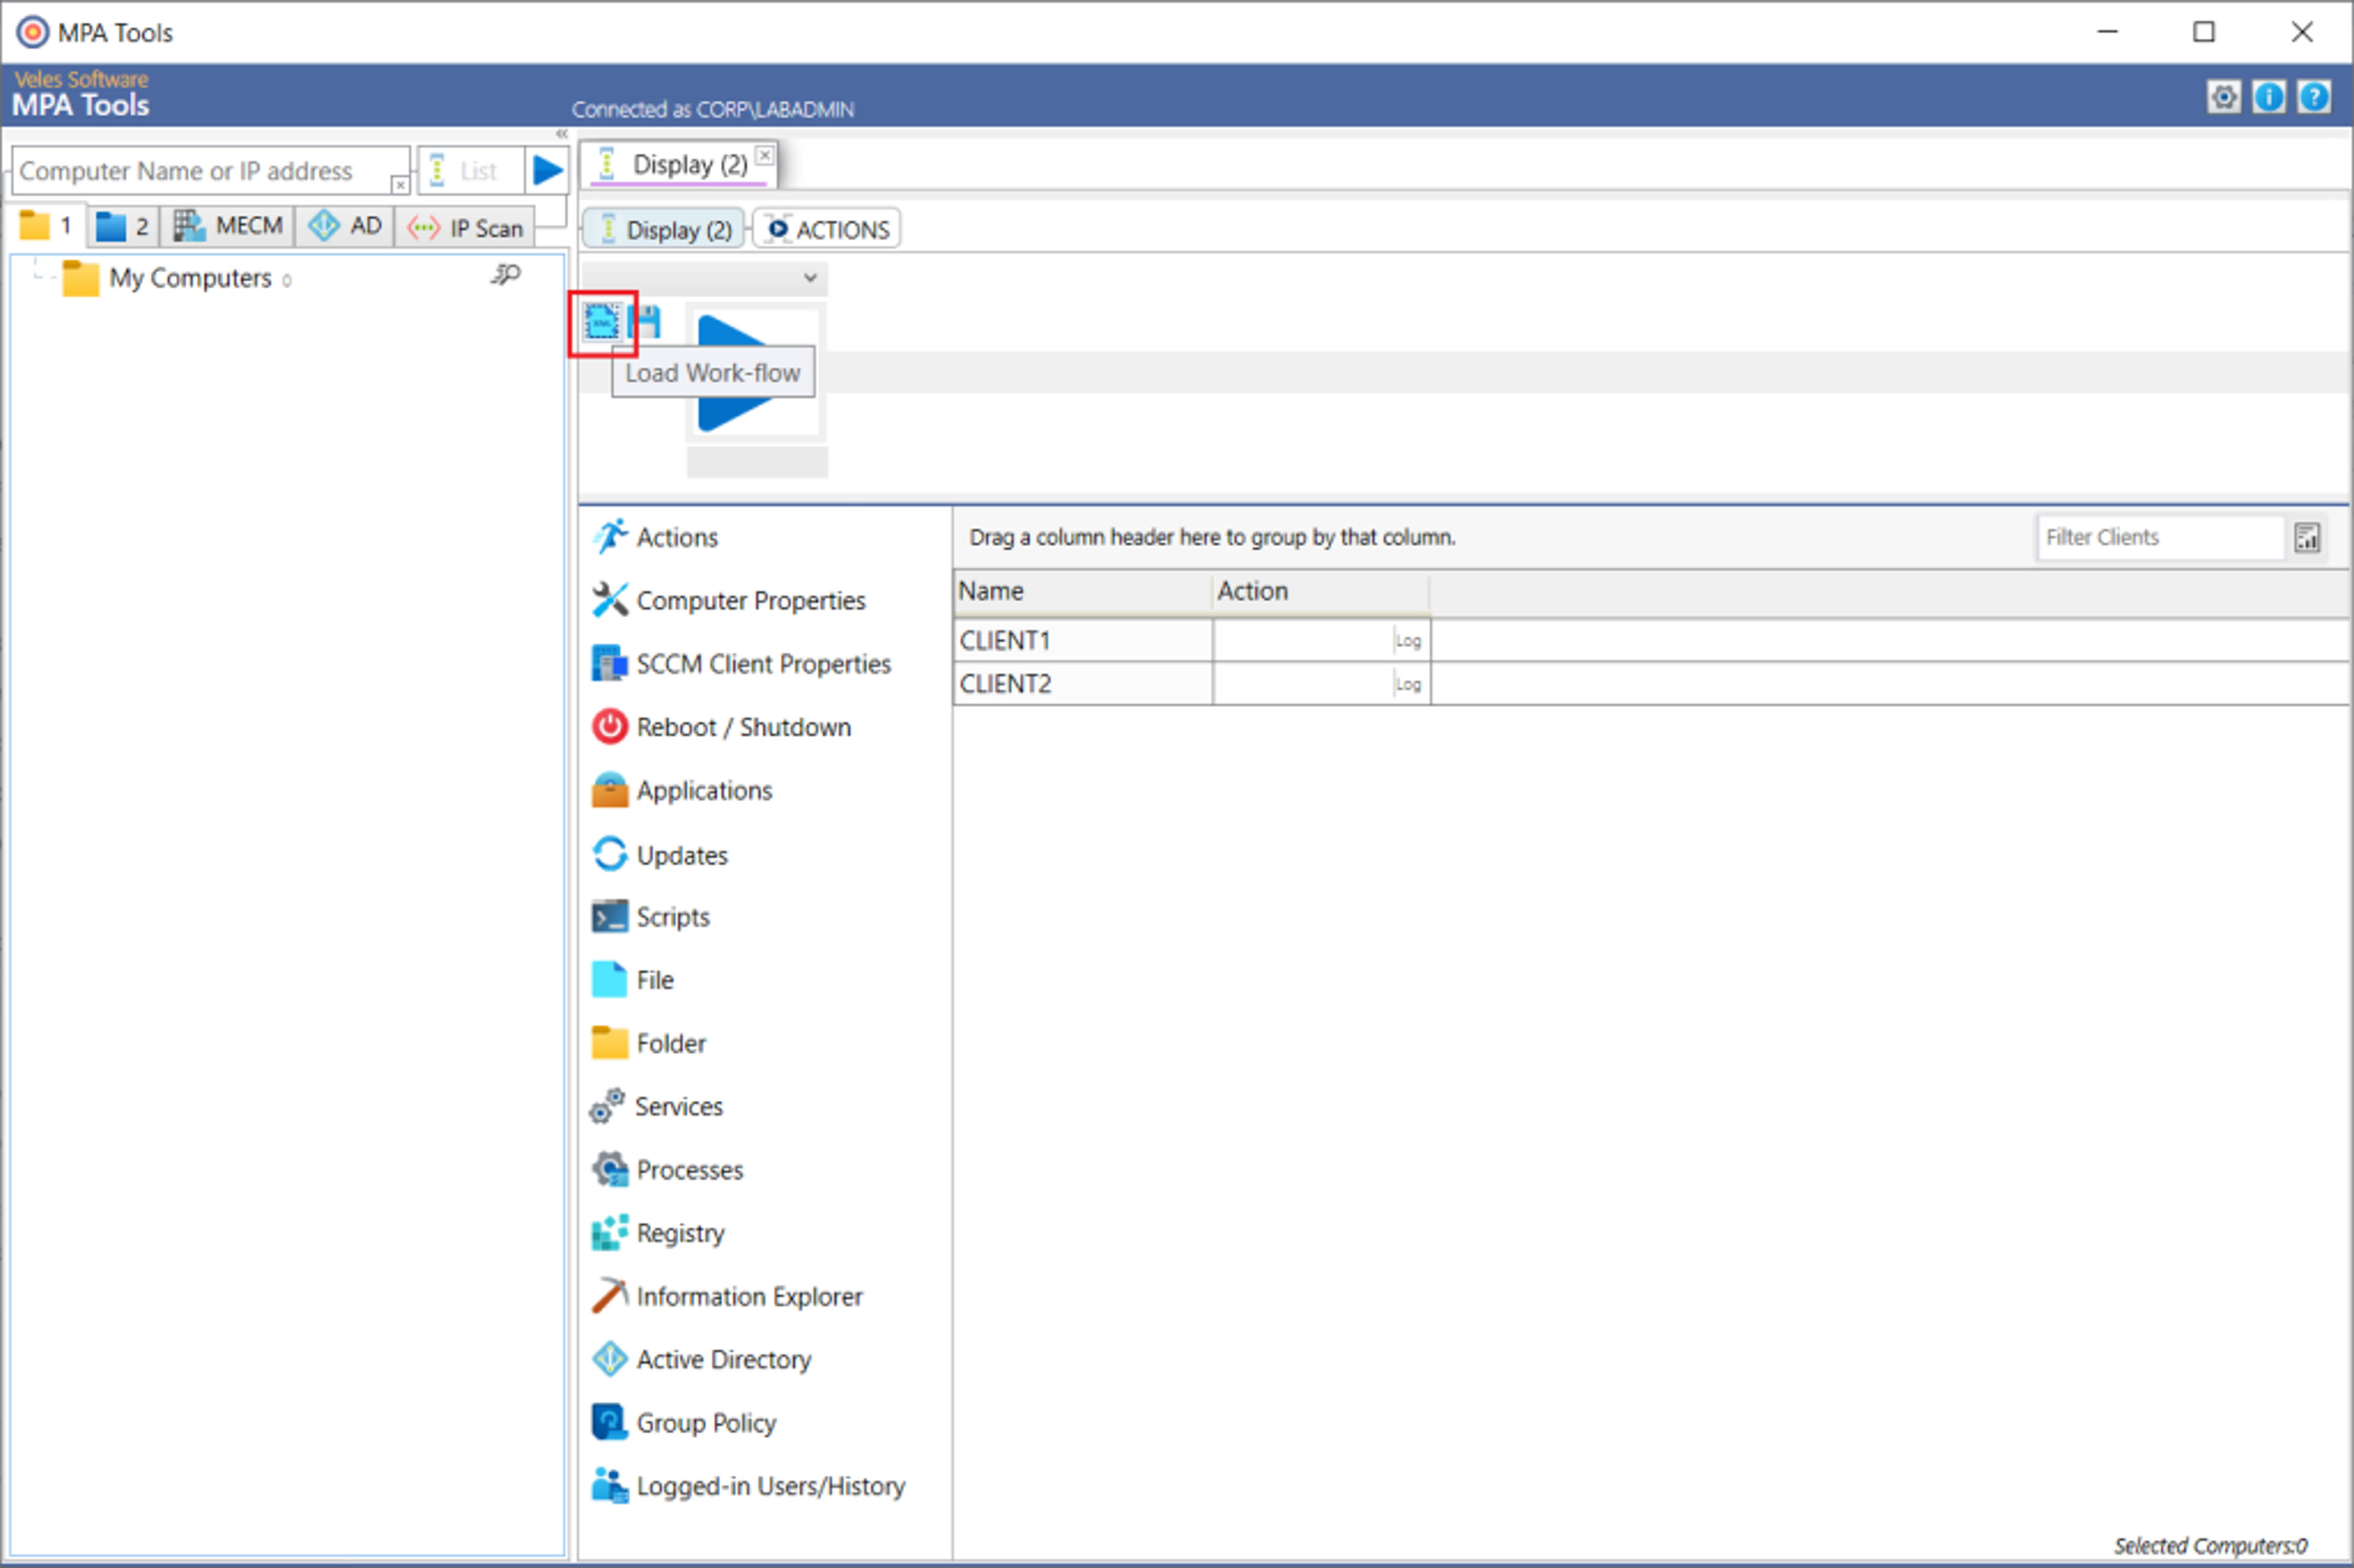This screenshot has height=1568, width=2354.
Task: Click the Filter Clients input field
Action: point(2160,537)
